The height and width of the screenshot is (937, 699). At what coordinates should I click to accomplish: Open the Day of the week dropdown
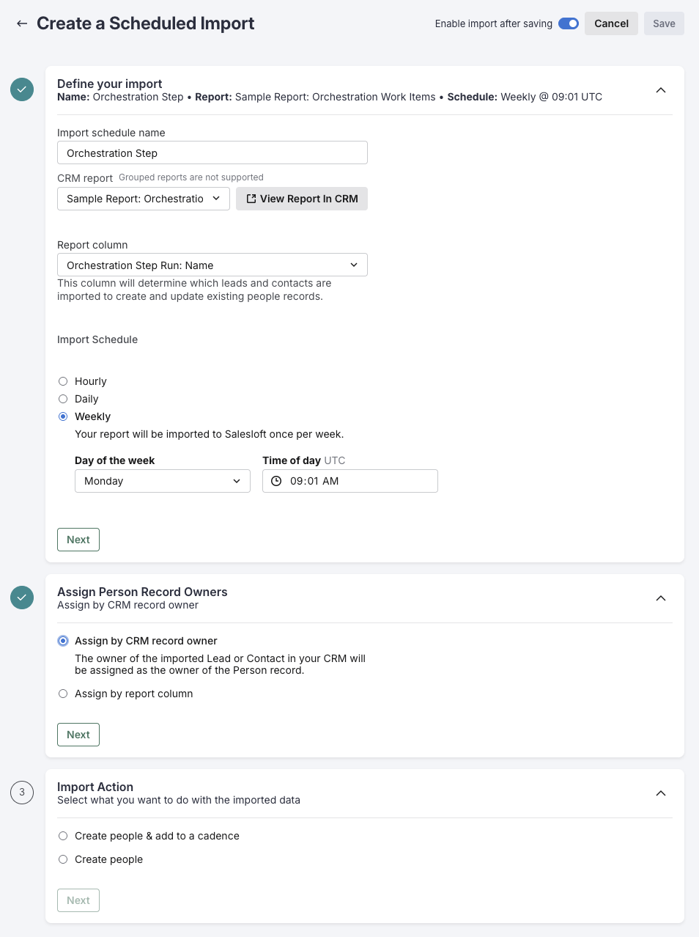162,481
